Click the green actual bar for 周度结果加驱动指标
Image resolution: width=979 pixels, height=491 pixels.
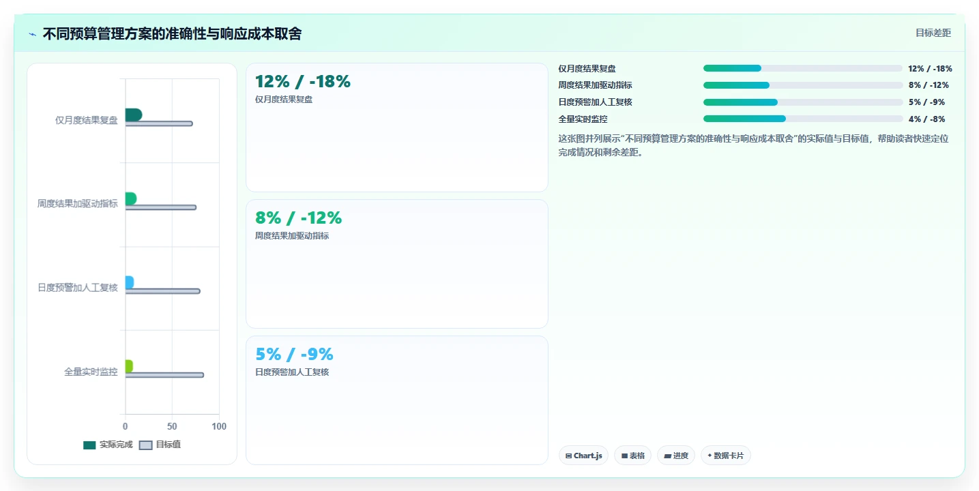click(x=130, y=198)
